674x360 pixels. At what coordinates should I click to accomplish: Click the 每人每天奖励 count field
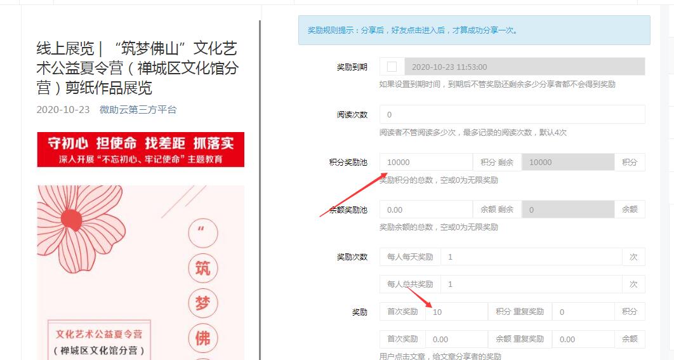[x=531, y=257]
